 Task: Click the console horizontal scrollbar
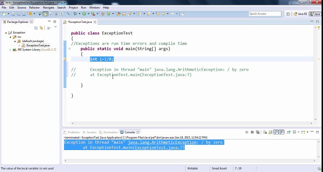coord(190,161)
